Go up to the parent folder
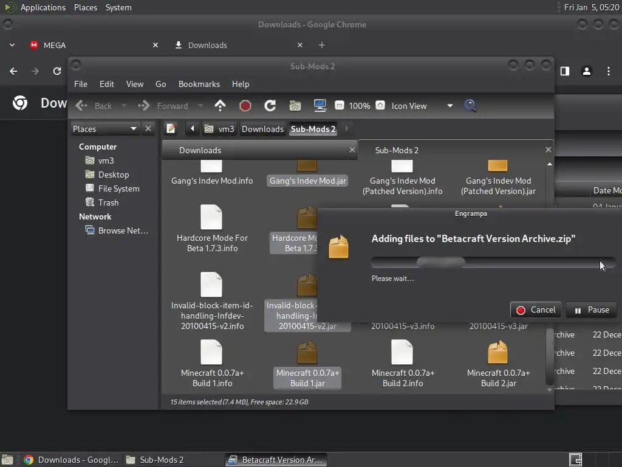 pyautogui.click(x=220, y=106)
